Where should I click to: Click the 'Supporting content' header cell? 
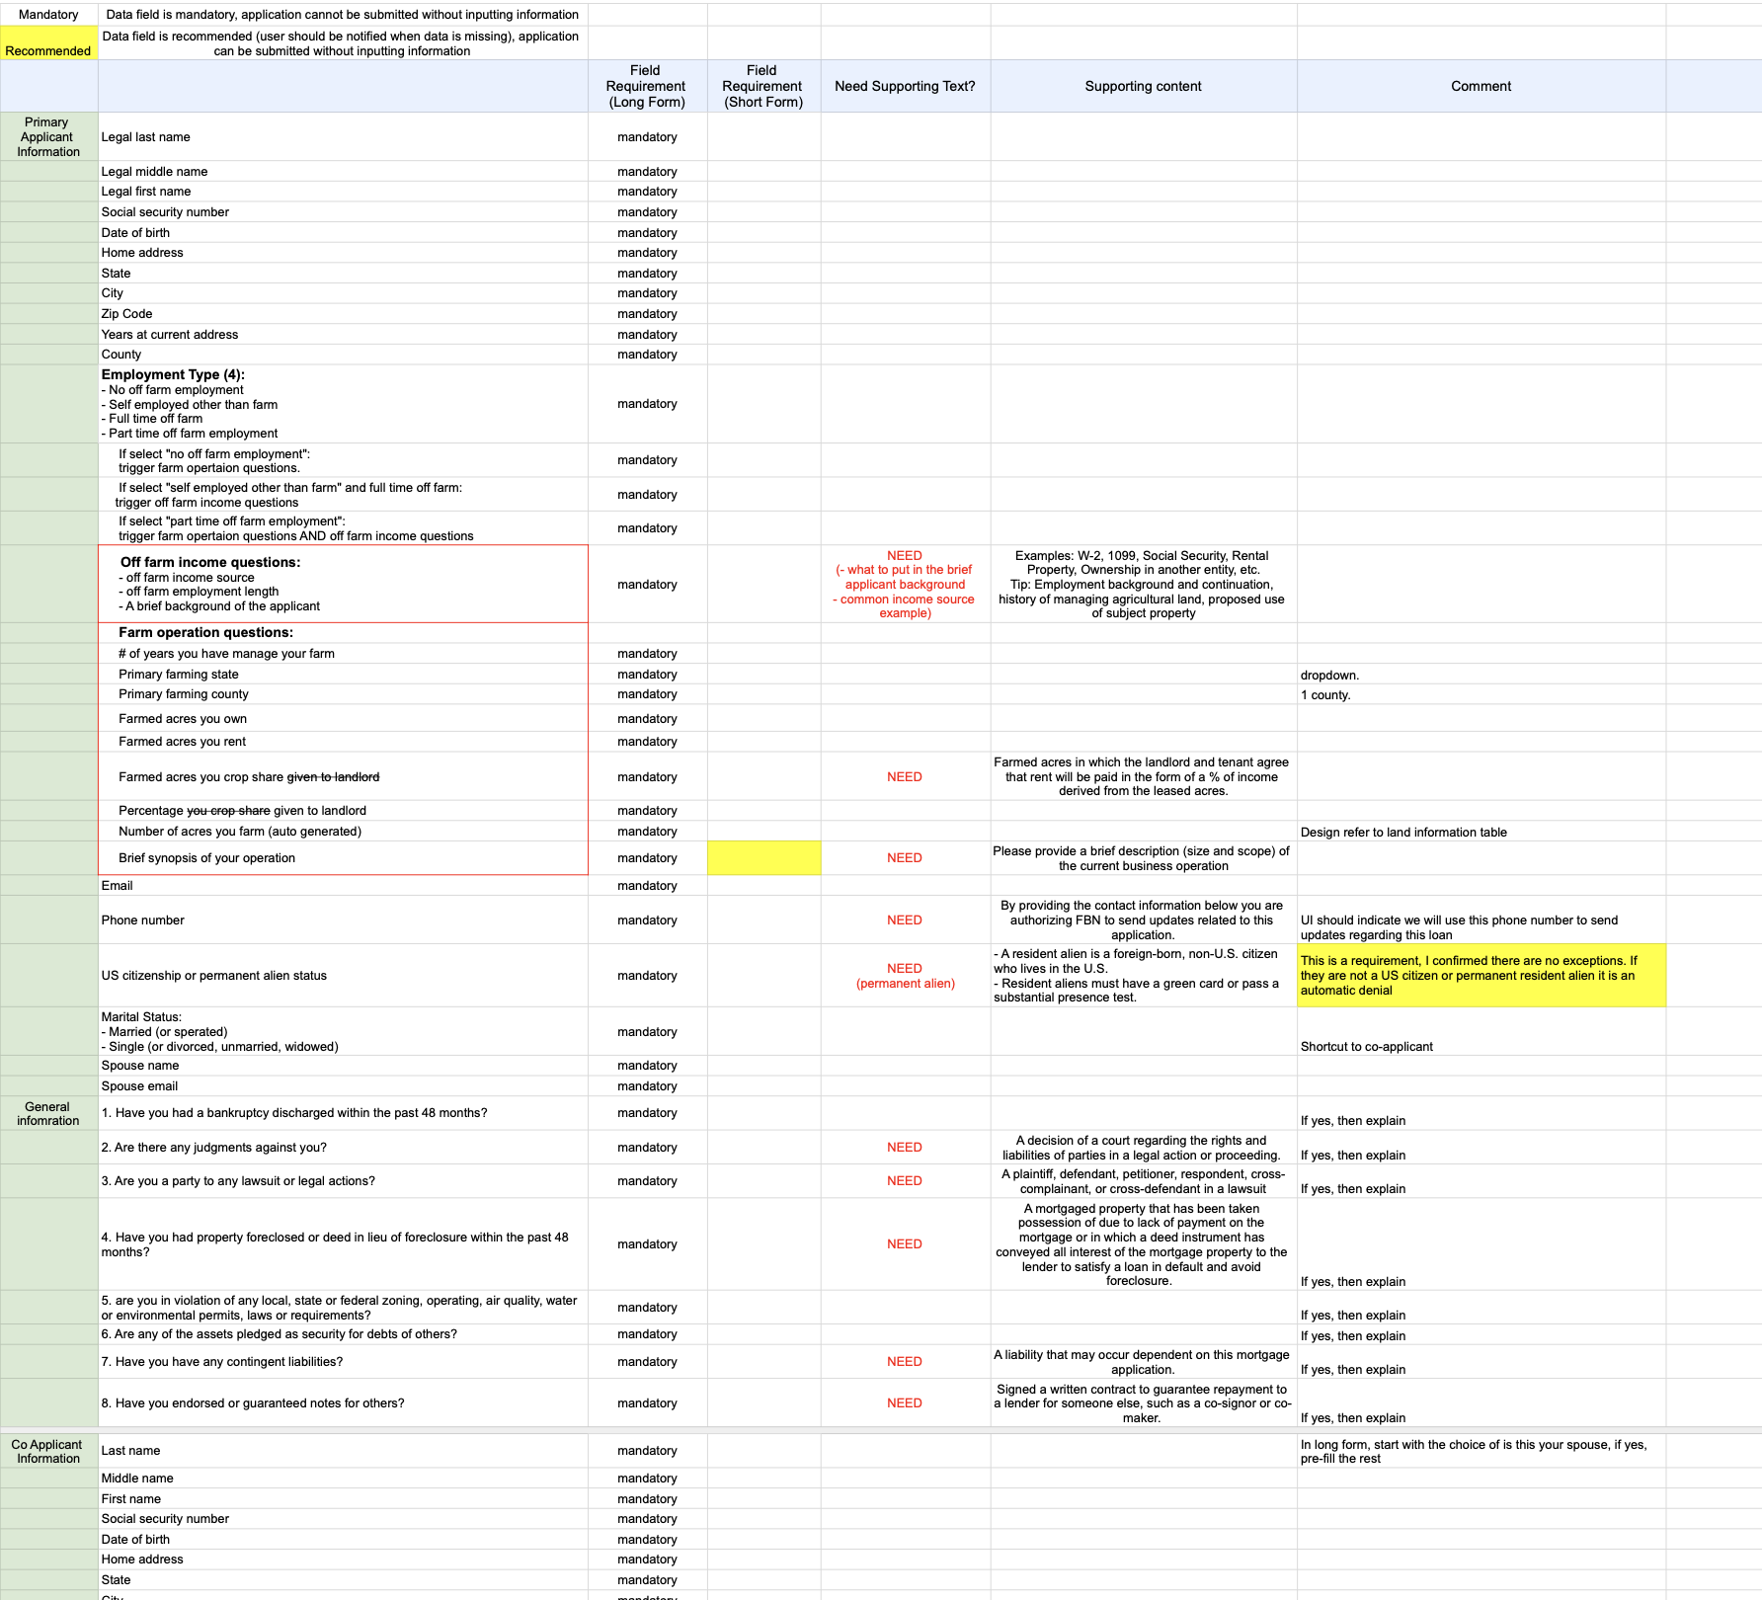pyautogui.click(x=1143, y=86)
